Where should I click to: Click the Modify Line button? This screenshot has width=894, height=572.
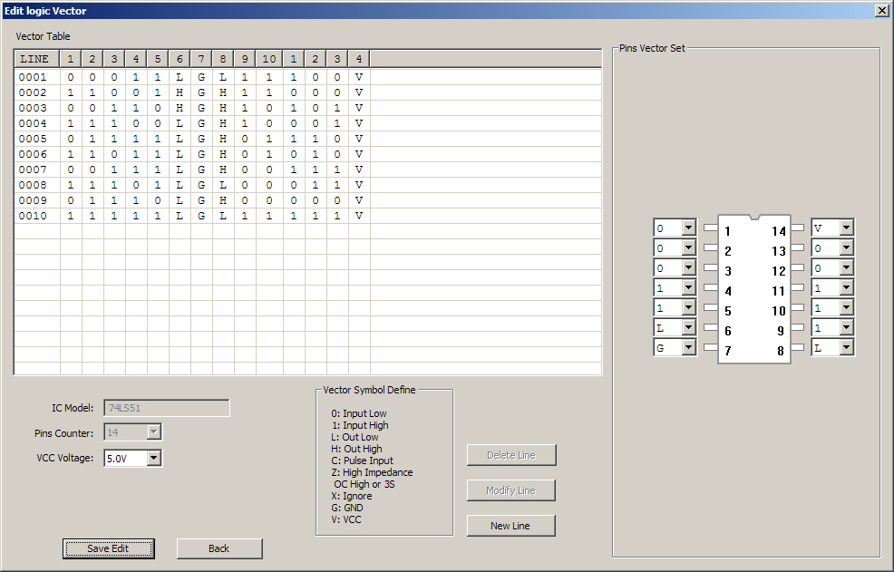(x=510, y=490)
